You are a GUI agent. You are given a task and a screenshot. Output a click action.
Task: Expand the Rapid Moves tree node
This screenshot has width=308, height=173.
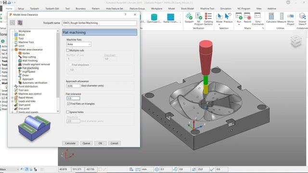click(x=13, y=98)
